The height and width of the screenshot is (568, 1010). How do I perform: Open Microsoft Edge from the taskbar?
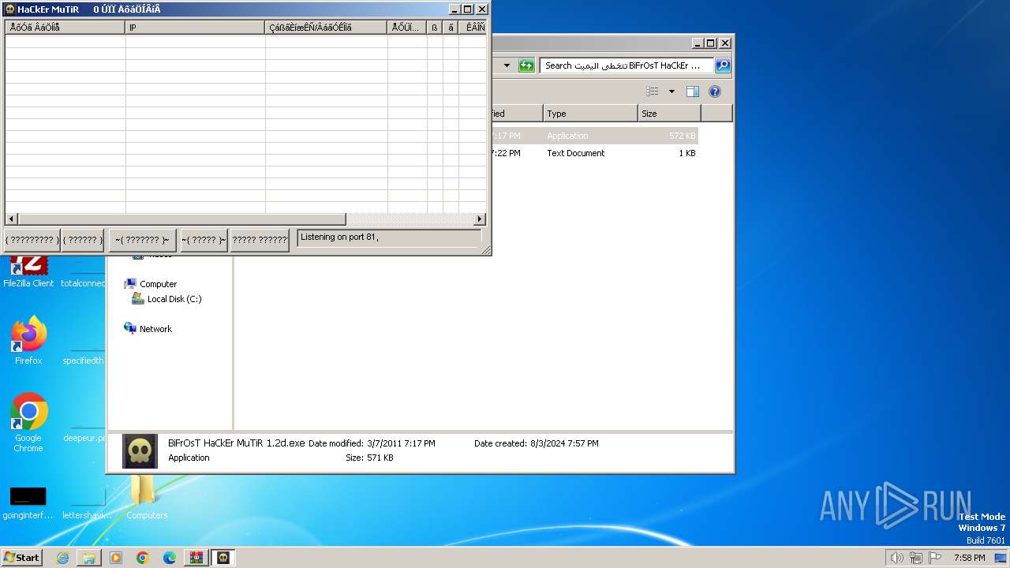point(170,558)
